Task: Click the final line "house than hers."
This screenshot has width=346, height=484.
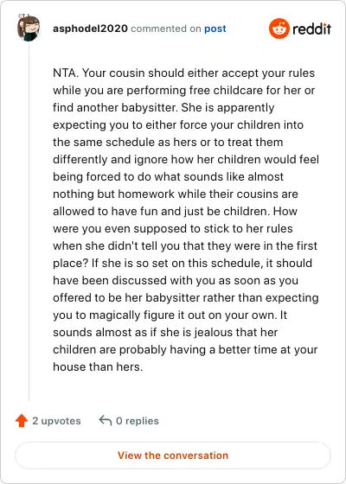Action: pyautogui.click(x=98, y=367)
